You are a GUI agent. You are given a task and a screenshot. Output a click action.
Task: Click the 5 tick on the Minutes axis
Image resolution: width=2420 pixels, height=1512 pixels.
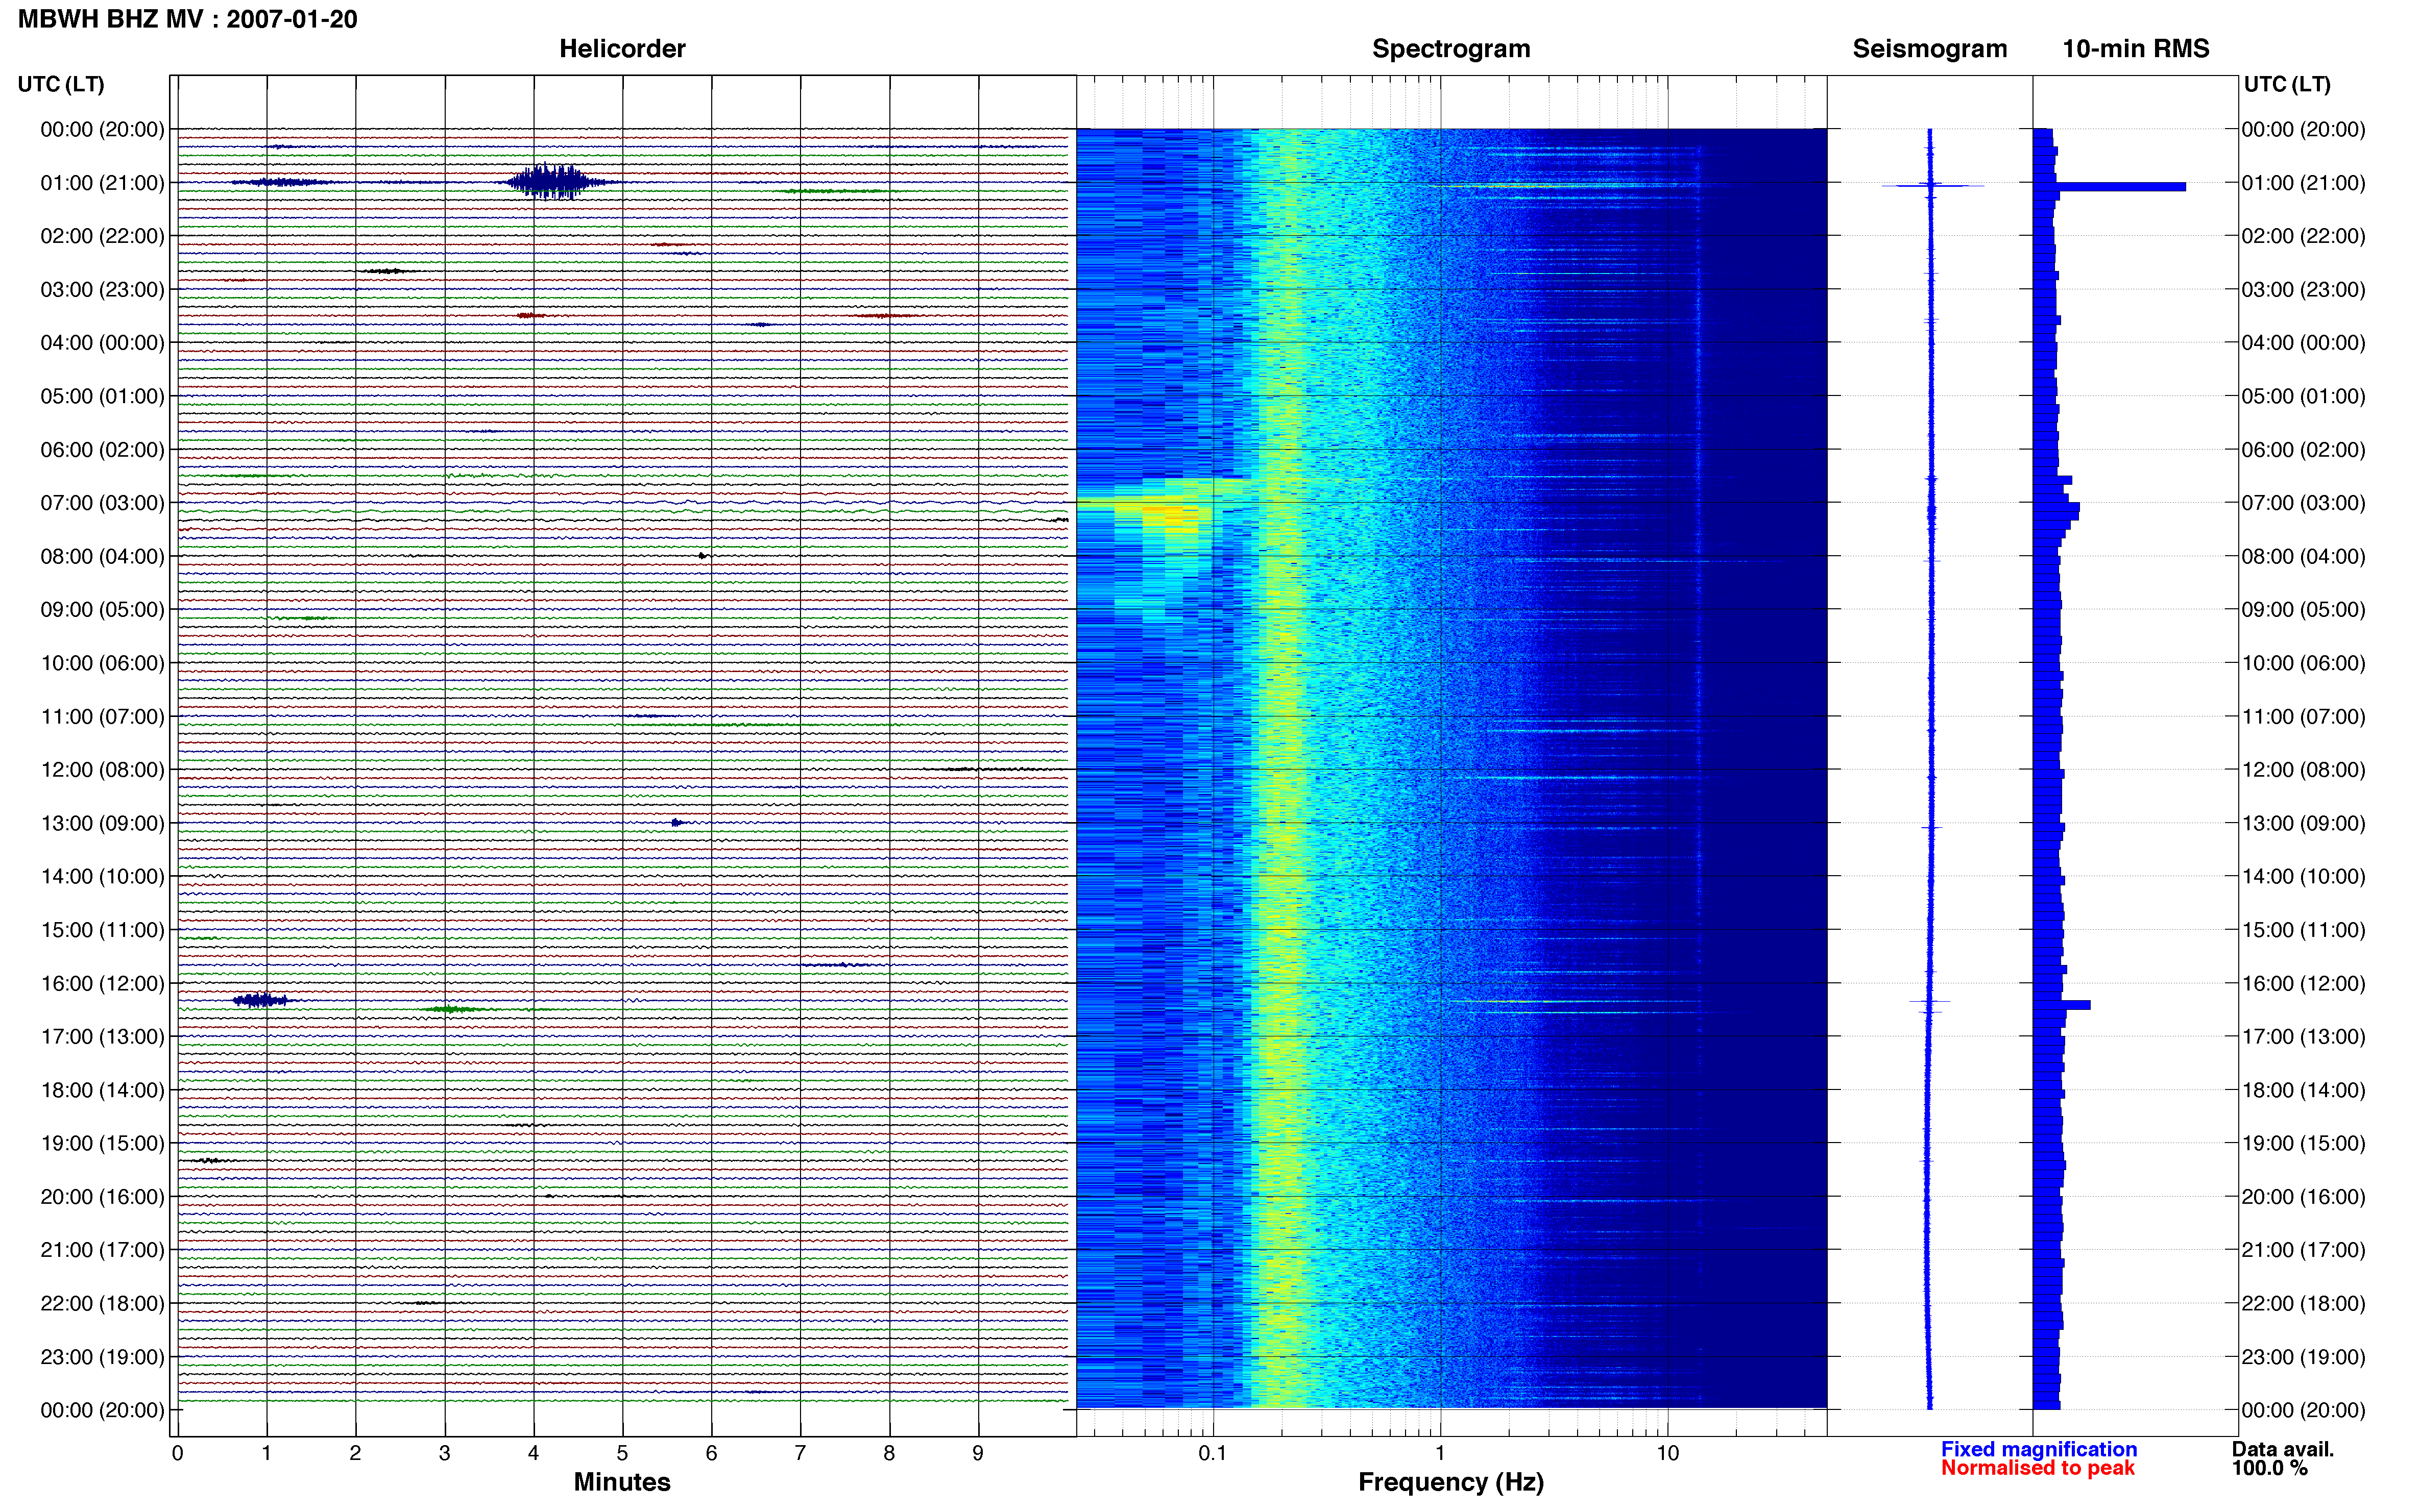622,1453
